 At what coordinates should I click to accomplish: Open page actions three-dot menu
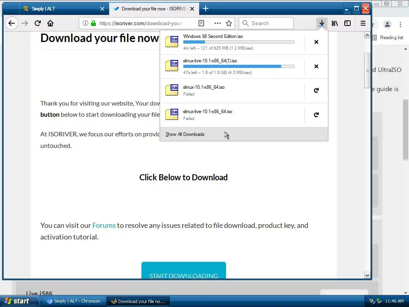[x=217, y=23]
